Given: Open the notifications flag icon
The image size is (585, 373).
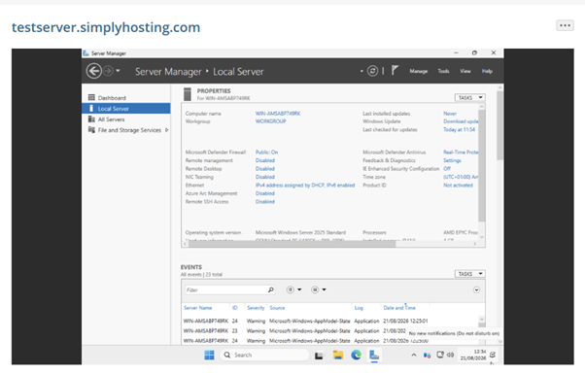Looking at the screenshot, I should (x=395, y=70).
